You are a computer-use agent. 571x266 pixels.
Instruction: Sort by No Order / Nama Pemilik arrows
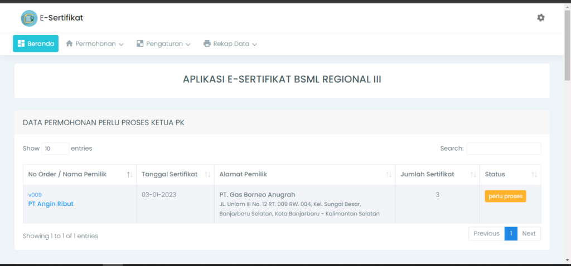tap(129, 174)
